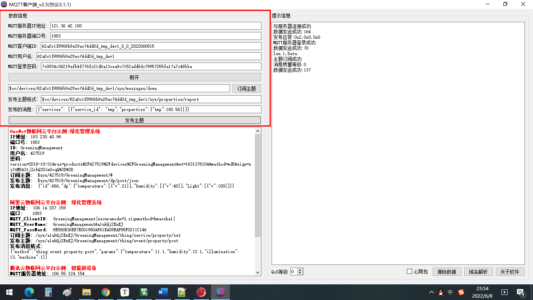The width and height of the screenshot is (533, 300).
Task: Click the MQTT客户端ID input field
Action: tap(151, 46)
